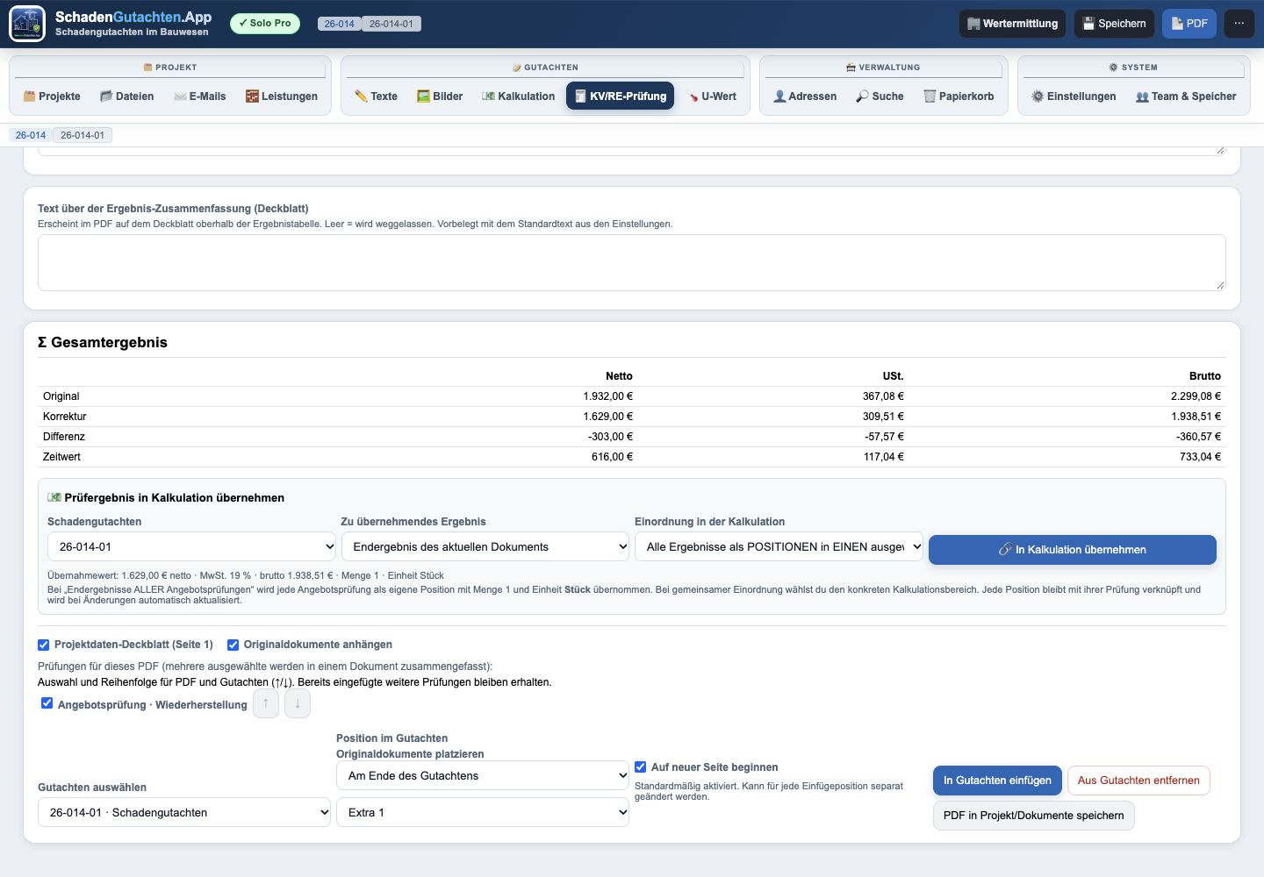Open Zu übernehmendes Ergebnis dropdown
The width and height of the screenshot is (1264, 877).
(x=485, y=546)
